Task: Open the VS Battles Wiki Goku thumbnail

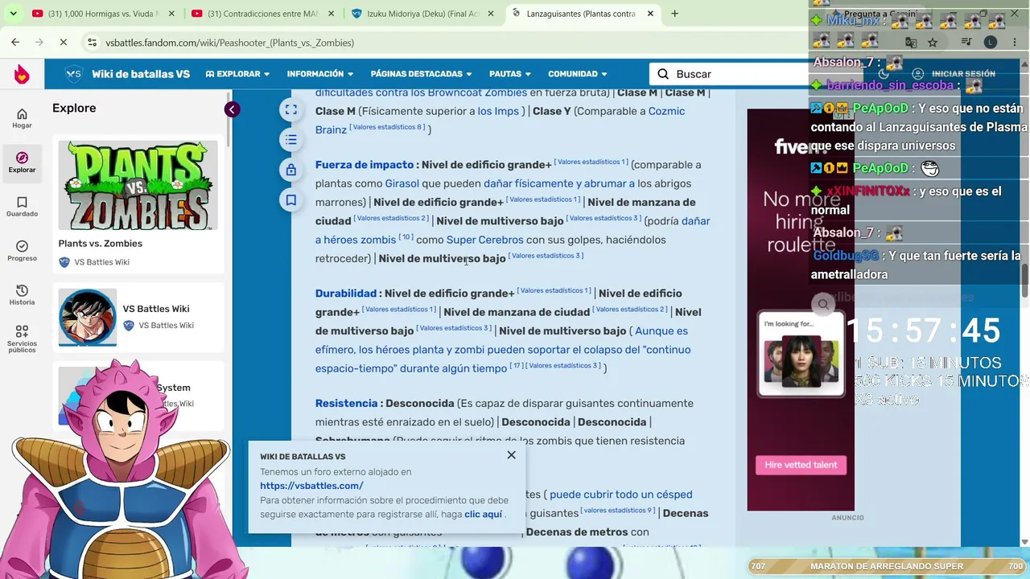Action: [x=88, y=317]
